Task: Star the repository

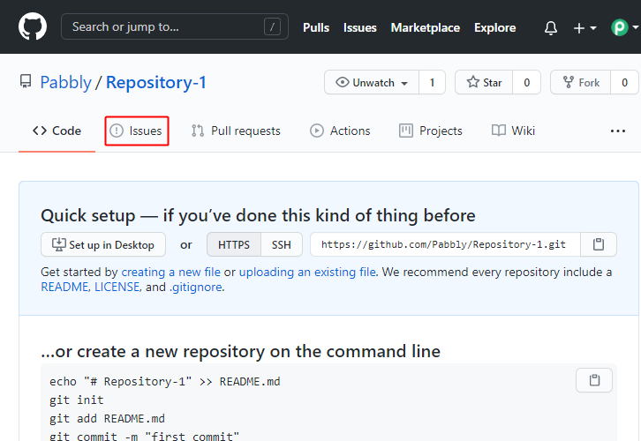Action: [x=484, y=83]
